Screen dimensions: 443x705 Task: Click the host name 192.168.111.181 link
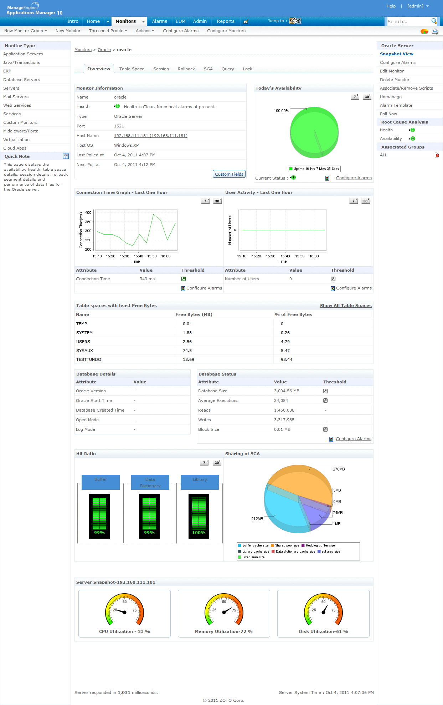point(151,136)
